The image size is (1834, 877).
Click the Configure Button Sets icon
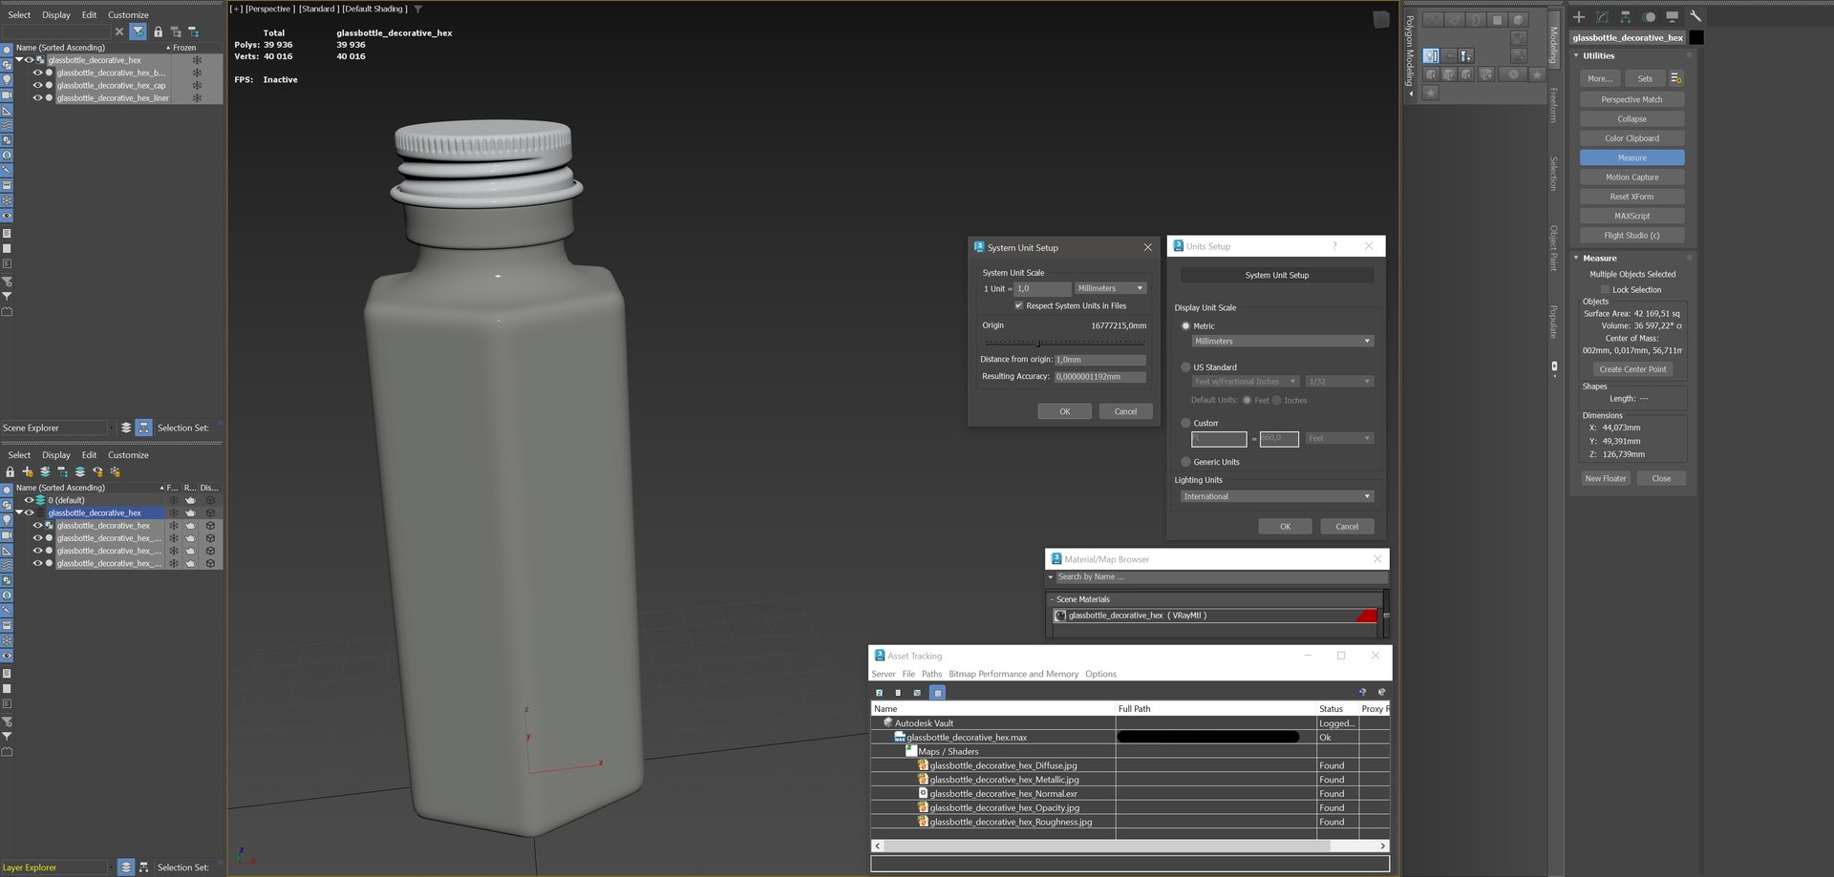[1675, 78]
